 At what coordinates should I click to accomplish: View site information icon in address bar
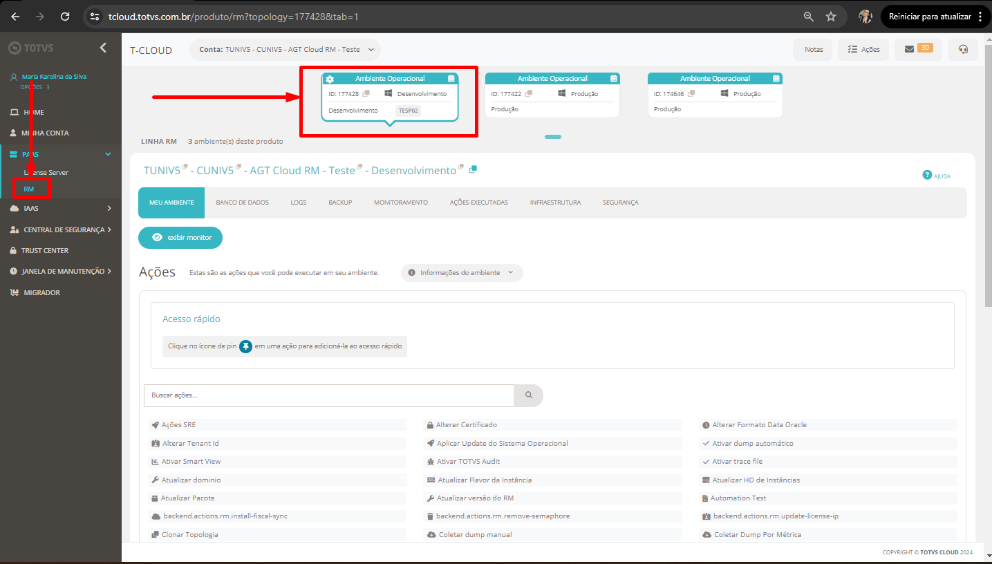(96, 16)
